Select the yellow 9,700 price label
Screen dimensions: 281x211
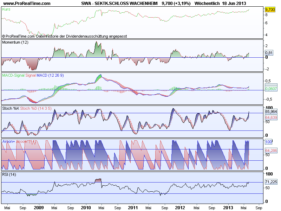270,9
